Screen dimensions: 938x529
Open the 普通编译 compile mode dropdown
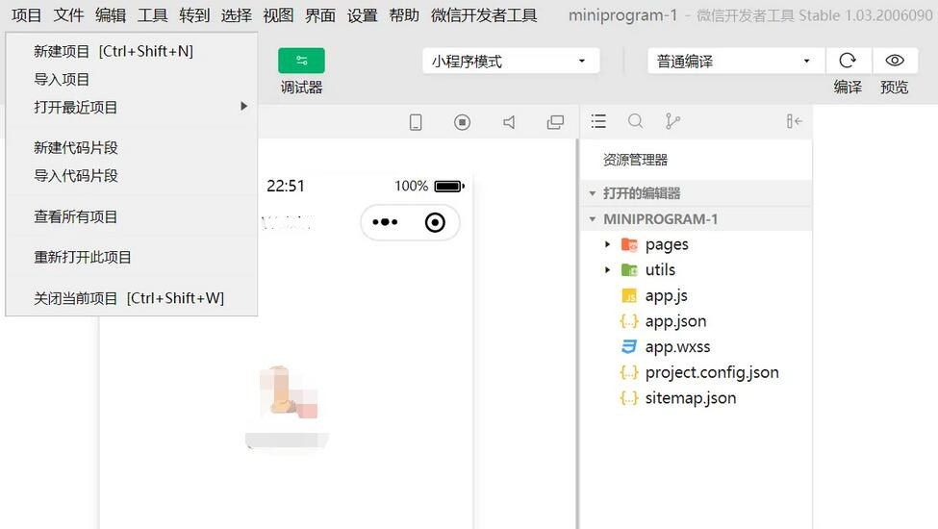tap(736, 61)
